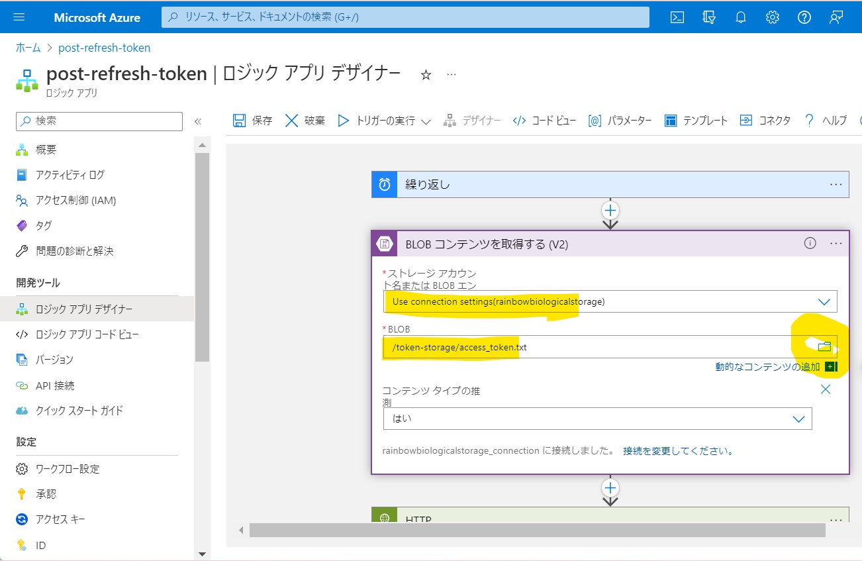Open the HTTP step ellipsis menu

[836, 520]
